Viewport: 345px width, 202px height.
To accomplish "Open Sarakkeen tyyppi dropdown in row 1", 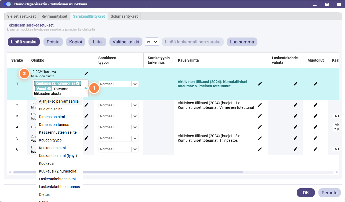I will 135,84.
